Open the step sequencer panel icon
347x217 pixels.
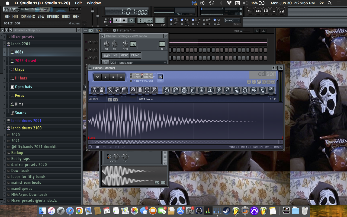[x=258, y=10]
